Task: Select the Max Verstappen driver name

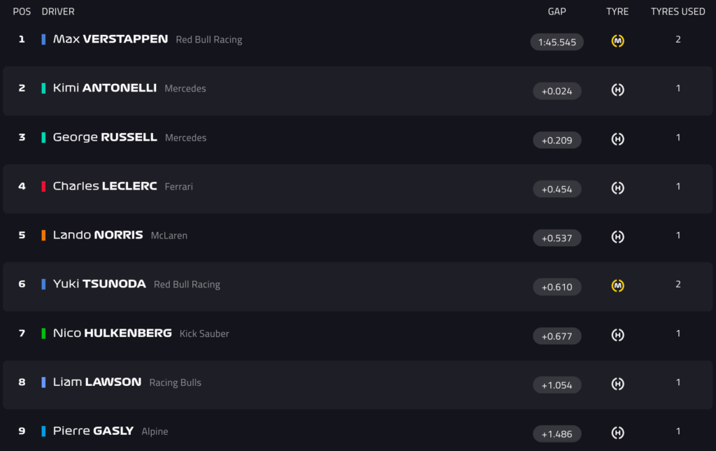Action: (x=110, y=39)
